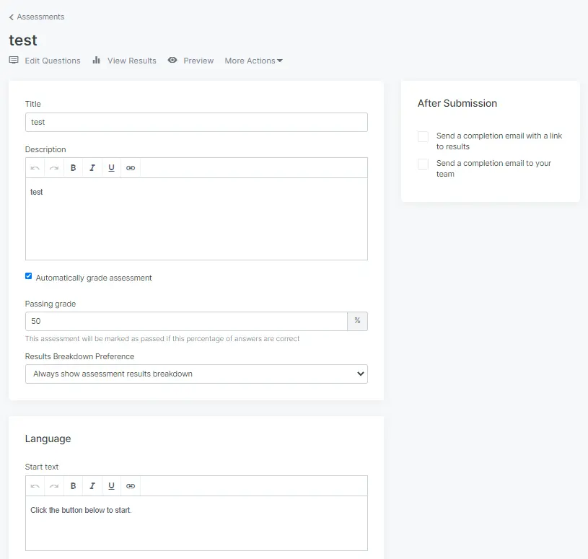The image size is (588, 559).
Task: Go back to Assessments list
Action: point(37,17)
